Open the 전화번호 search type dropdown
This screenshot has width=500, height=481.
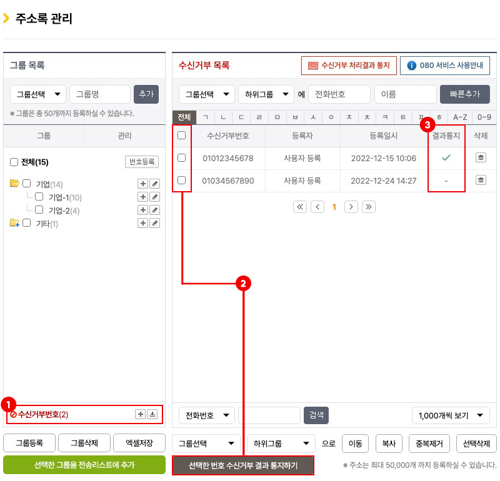pyautogui.click(x=206, y=415)
